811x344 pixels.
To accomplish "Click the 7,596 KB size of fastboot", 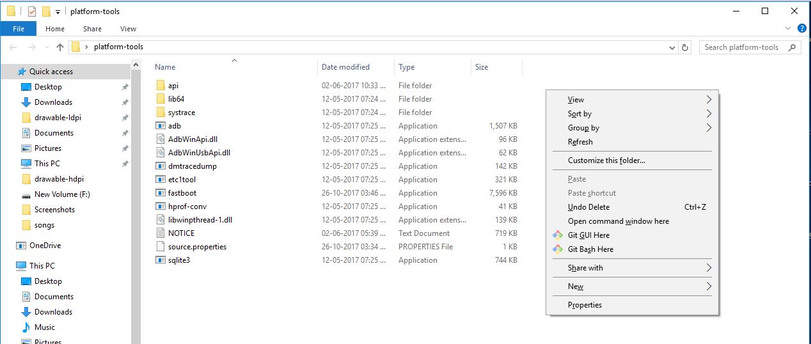I will (x=503, y=193).
